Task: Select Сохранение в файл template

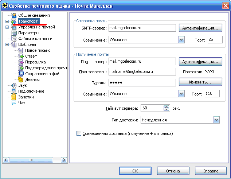Action: click(x=43, y=74)
